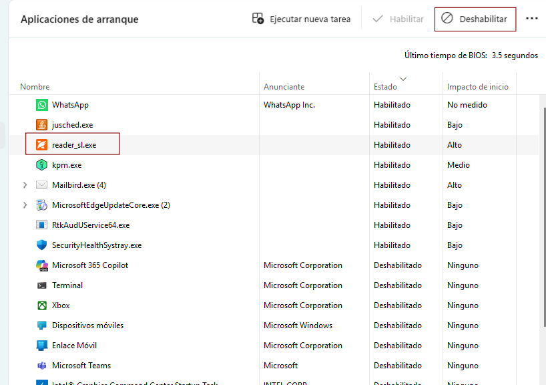Viewport: 546px width, 385px height.
Task: Select the reader_sl.exe Adobe icon
Action: pyautogui.click(x=40, y=144)
